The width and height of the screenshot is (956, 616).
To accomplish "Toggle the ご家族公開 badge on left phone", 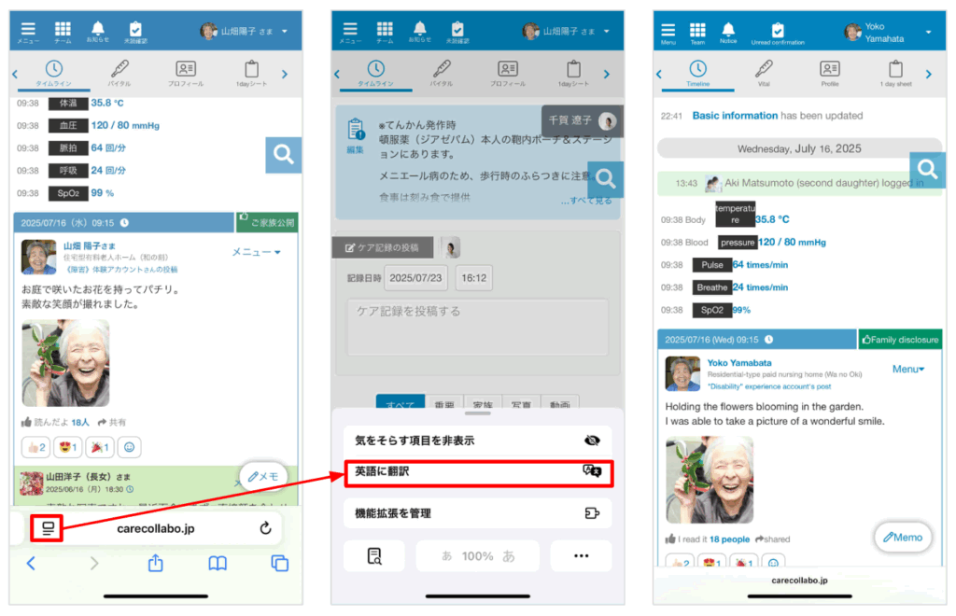I will [x=267, y=222].
